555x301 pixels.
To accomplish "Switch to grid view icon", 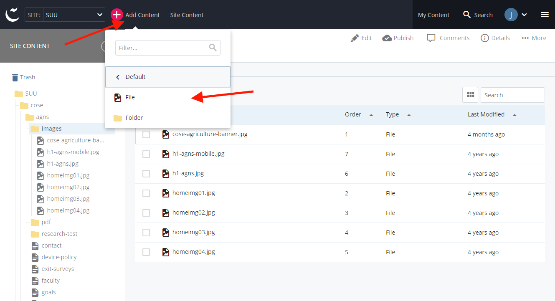I will (470, 95).
